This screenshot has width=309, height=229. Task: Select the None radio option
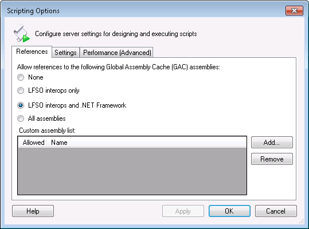[21, 77]
